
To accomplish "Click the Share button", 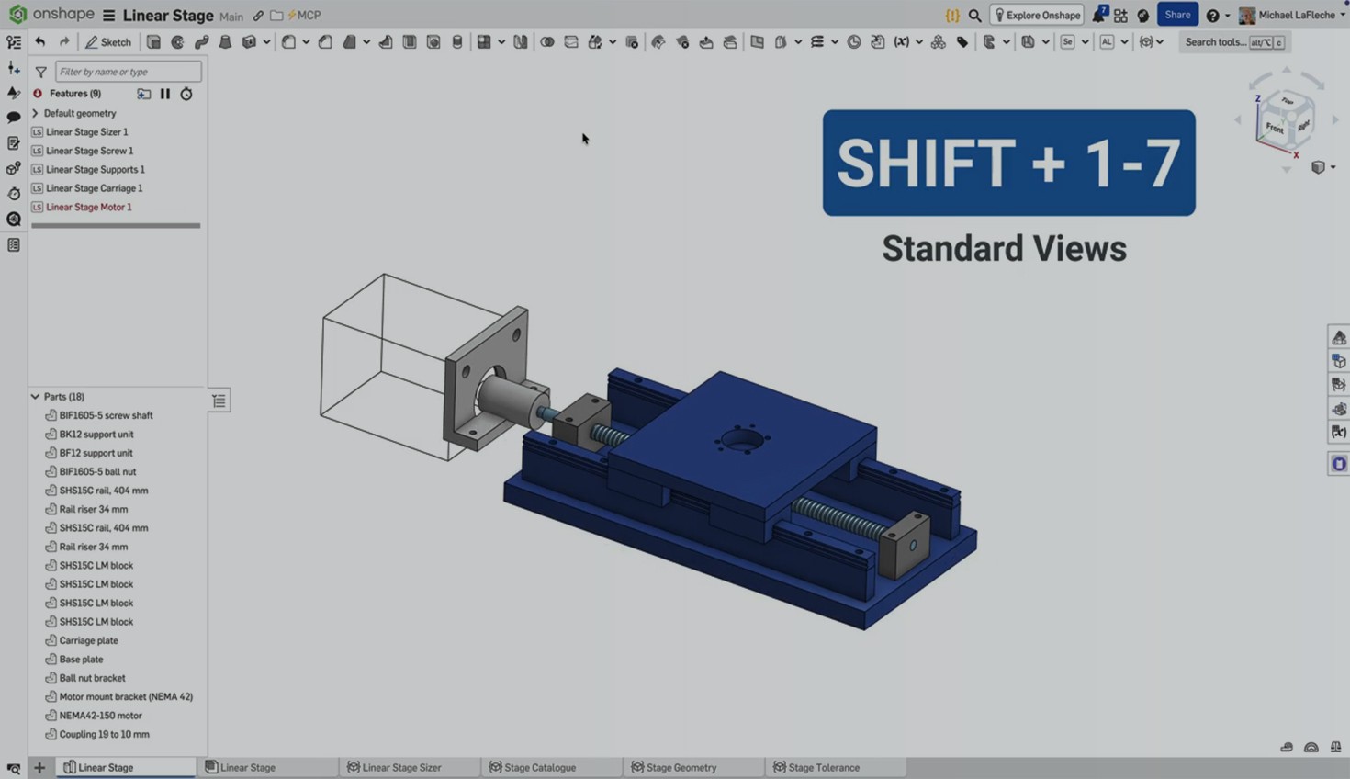I will 1177,15.
